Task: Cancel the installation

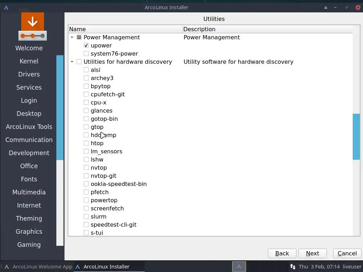Action: click(x=347, y=254)
